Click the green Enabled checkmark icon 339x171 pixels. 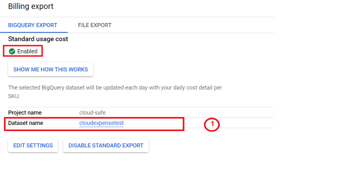12,51
